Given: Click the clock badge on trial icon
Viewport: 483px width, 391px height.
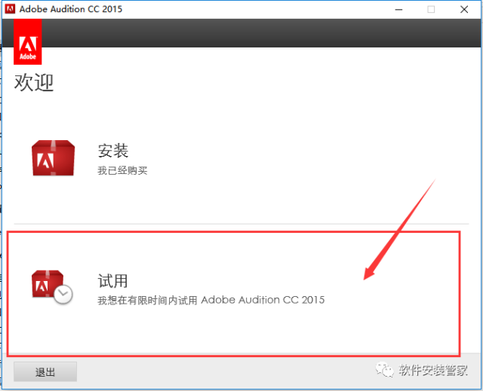Looking at the screenshot, I should tap(63, 295).
